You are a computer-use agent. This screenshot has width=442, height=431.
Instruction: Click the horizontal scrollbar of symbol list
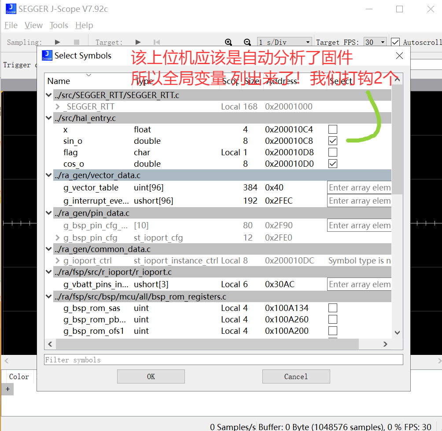[207, 344]
